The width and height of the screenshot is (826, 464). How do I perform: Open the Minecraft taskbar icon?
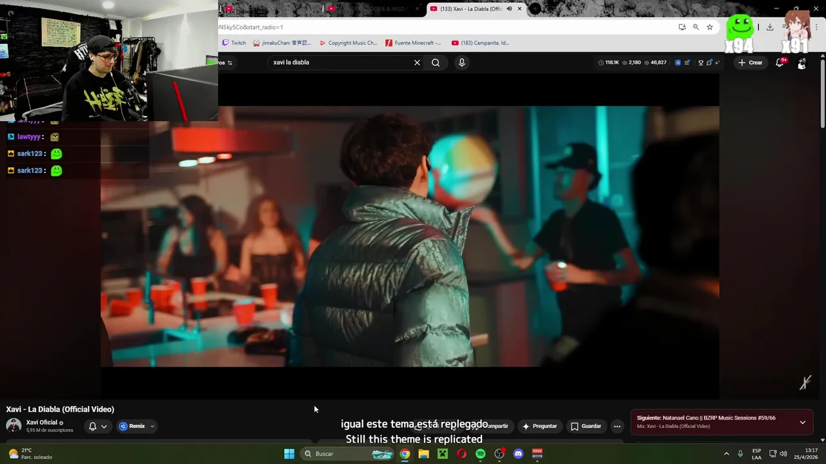[443, 454]
